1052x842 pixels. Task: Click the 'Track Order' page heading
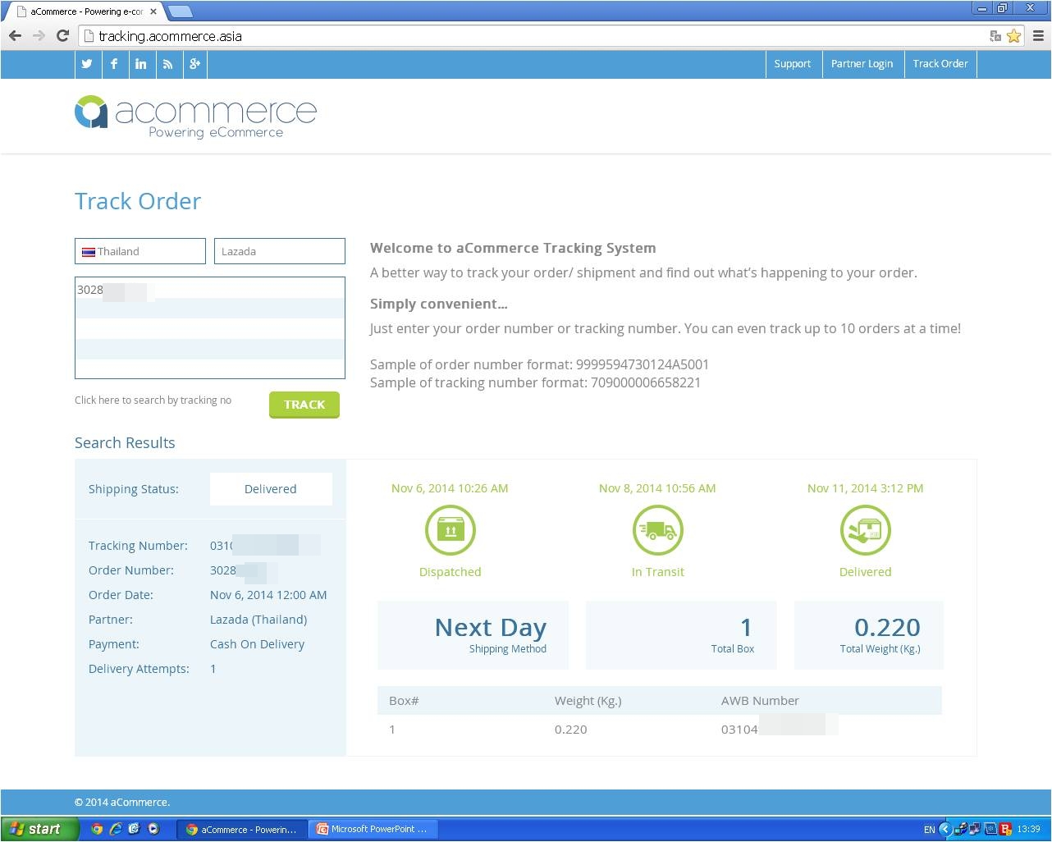pyautogui.click(x=138, y=201)
